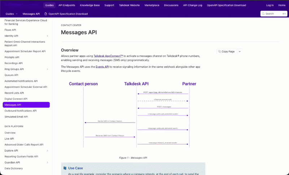Screen dimensions: 289x175
Task: Select the highlighted Messages API sidebar item
Action: [26, 105]
